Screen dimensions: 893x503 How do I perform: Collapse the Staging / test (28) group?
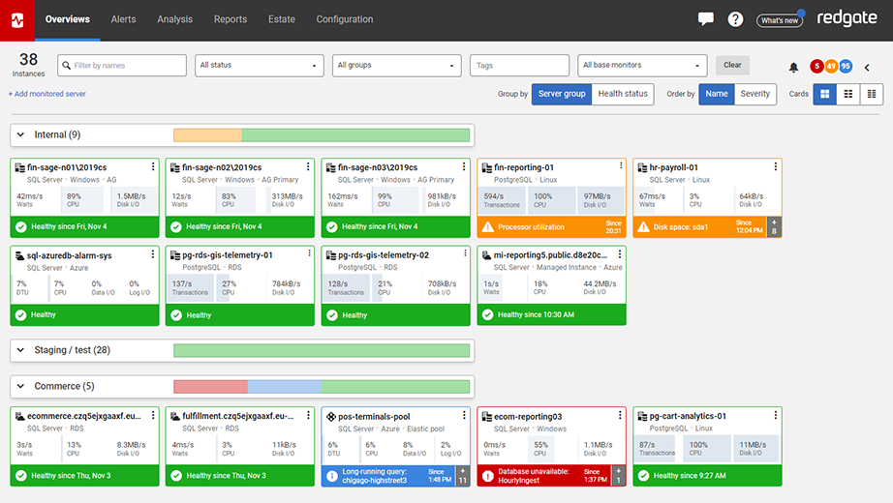(x=20, y=350)
